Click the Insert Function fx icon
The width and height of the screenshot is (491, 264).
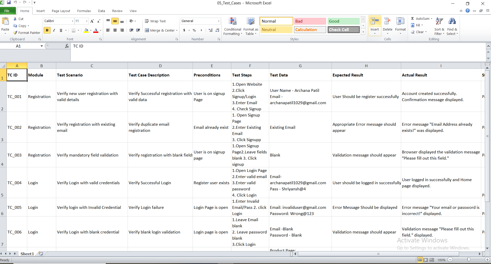click(x=67, y=46)
